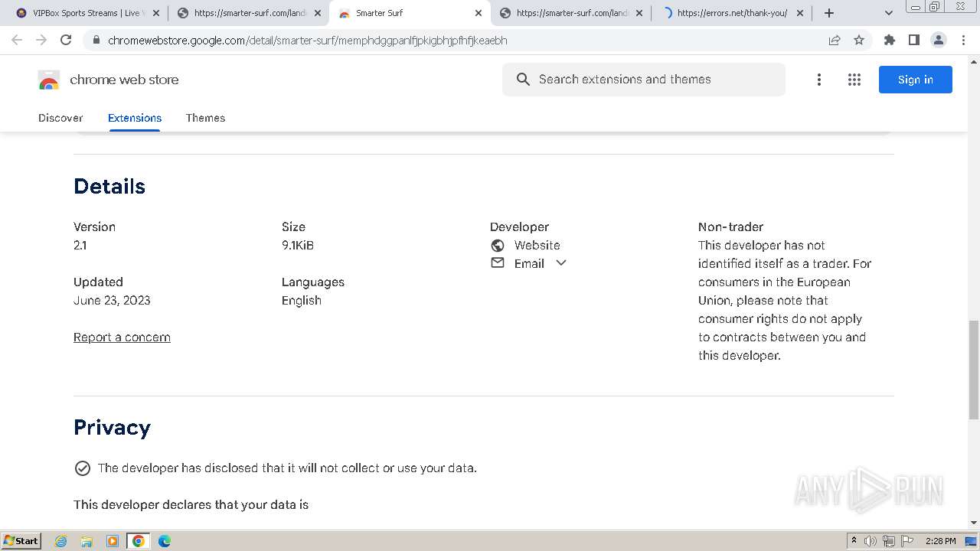Viewport: 980px width, 551px height.
Task: Open the Themes section
Action: click(x=205, y=118)
